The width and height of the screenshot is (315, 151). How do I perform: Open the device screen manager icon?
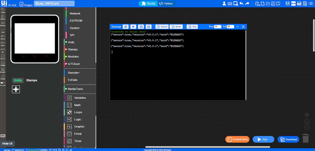236,4
